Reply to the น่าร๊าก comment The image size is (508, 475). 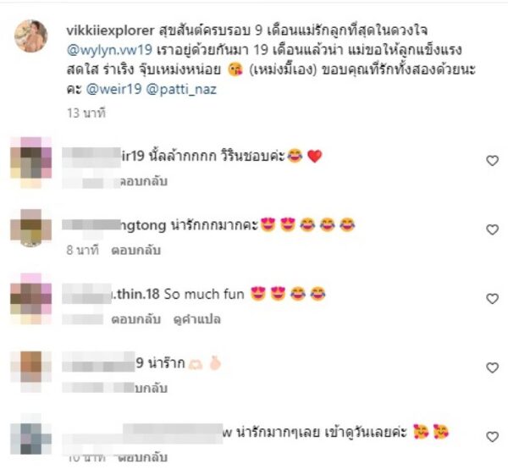pos(151,388)
